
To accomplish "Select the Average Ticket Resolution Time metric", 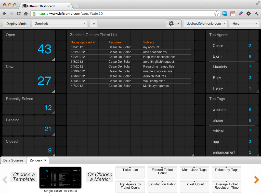I will tap(226, 186).
